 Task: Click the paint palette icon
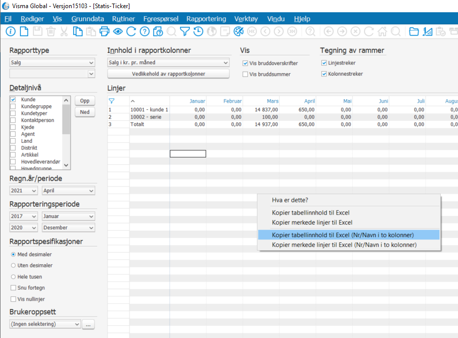point(238,32)
